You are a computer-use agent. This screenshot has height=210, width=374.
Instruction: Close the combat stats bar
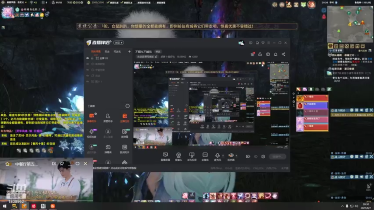[x=371, y=110]
